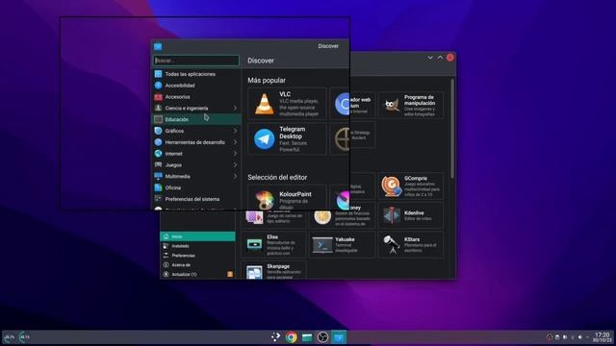Open the VLC cone icon
The image size is (616, 346).
265,104
